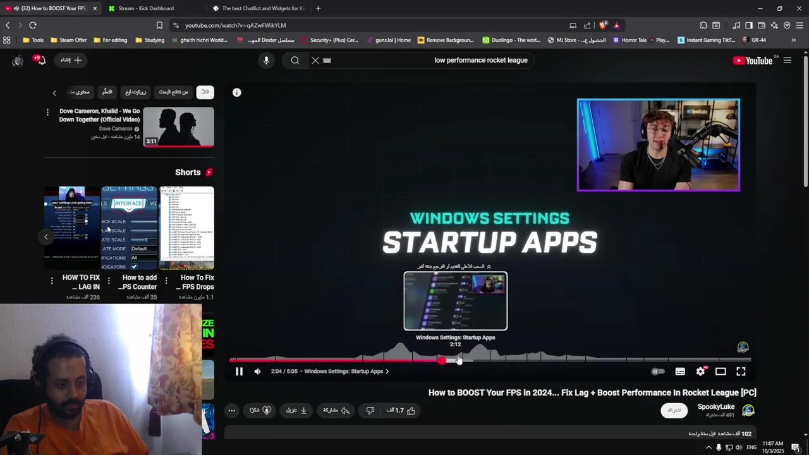The width and height of the screenshot is (809, 455).
Task: Open a new browser tab with the plus
Action: pyautogui.click(x=318, y=8)
